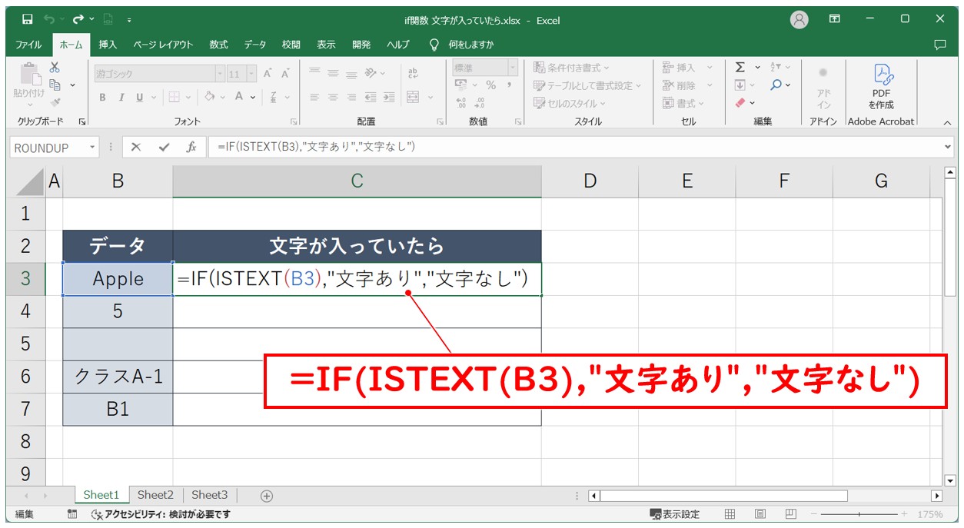Click the Save icon in title bar
This screenshot has height=528, width=964.
coord(27,19)
